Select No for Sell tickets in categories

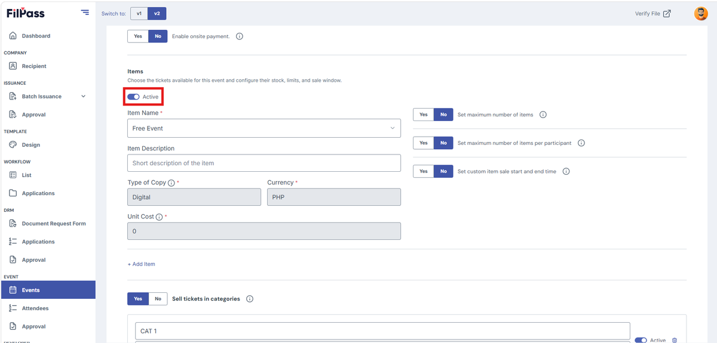coord(158,299)
